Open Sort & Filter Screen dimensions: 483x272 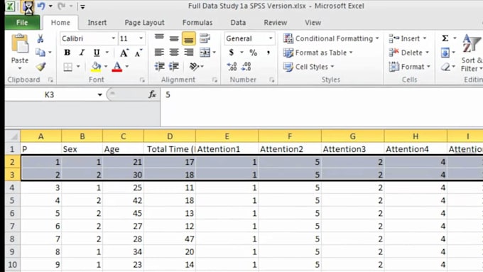pyautogui.click(x=472, y=53)
